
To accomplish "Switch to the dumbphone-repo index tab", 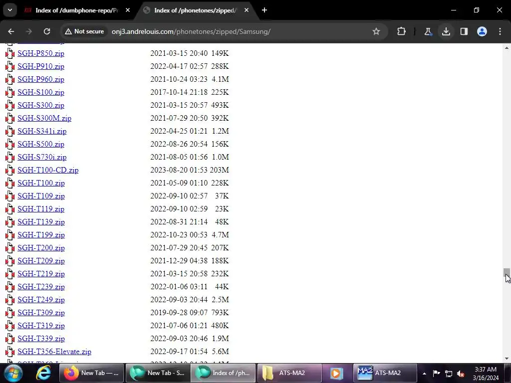I will click(77, 10).
